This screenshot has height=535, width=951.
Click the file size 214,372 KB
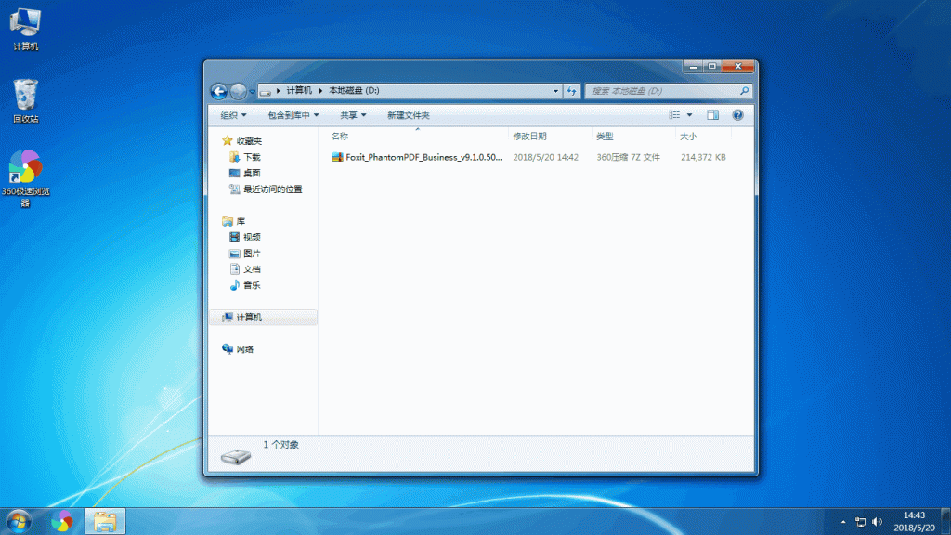[x=703, y=157]
